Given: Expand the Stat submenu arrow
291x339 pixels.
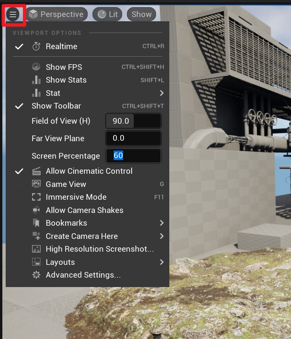Looking at the screenshot, I should [161, 93].
